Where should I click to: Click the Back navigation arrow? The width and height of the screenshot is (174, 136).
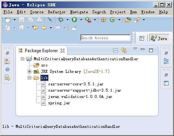[44, 28]
